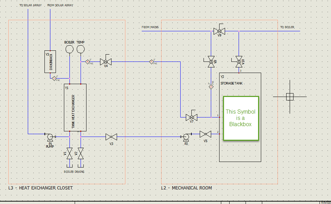Click the PUMP text under P1
The width and height of the screenshot is (331, 204).
pos(50,147)
